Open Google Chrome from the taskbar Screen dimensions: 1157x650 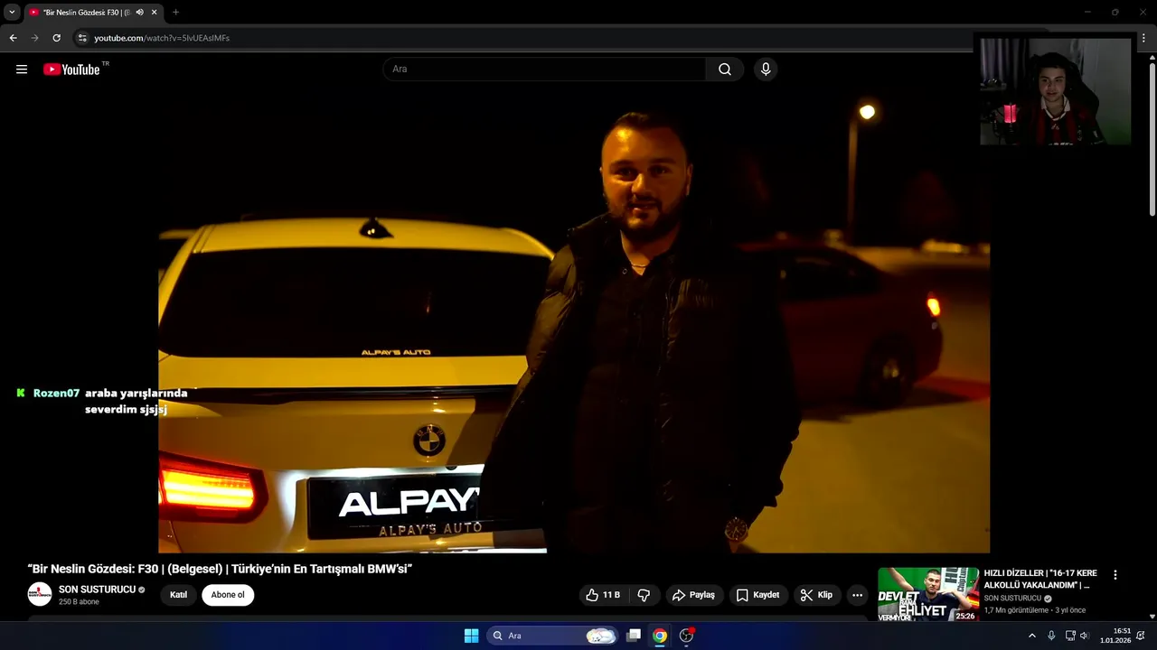(x=660, y=636)
